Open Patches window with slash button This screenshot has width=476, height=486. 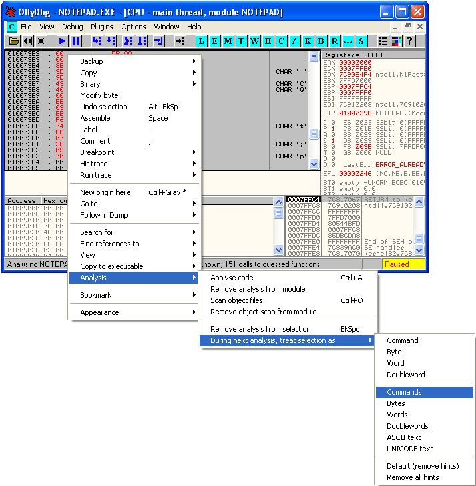294,41
